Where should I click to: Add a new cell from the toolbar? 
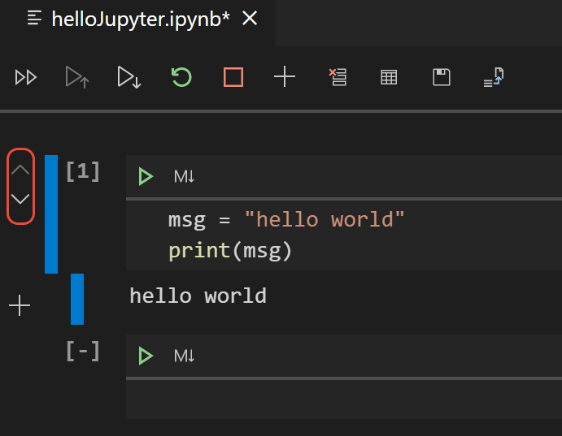point(285,76)
